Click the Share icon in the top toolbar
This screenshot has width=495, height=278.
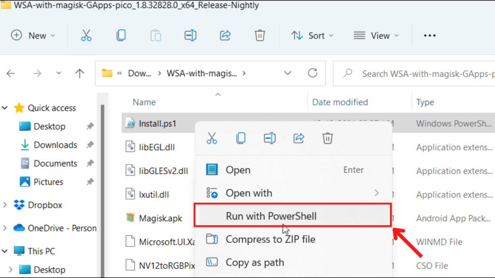(225, 35)
